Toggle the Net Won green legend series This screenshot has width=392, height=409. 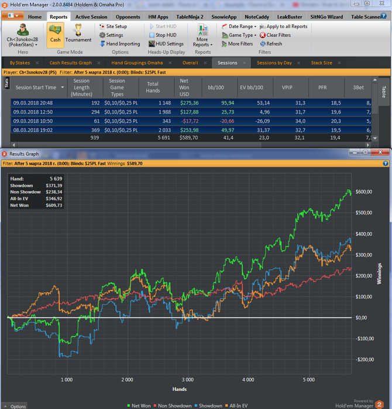(139, 405)
